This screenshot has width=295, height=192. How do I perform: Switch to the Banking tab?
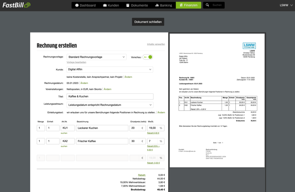(163, 5)
